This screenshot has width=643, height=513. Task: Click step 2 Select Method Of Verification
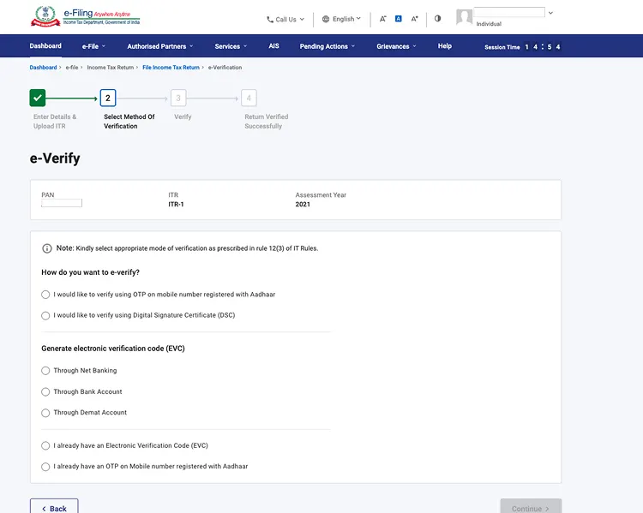pos(108,98)
